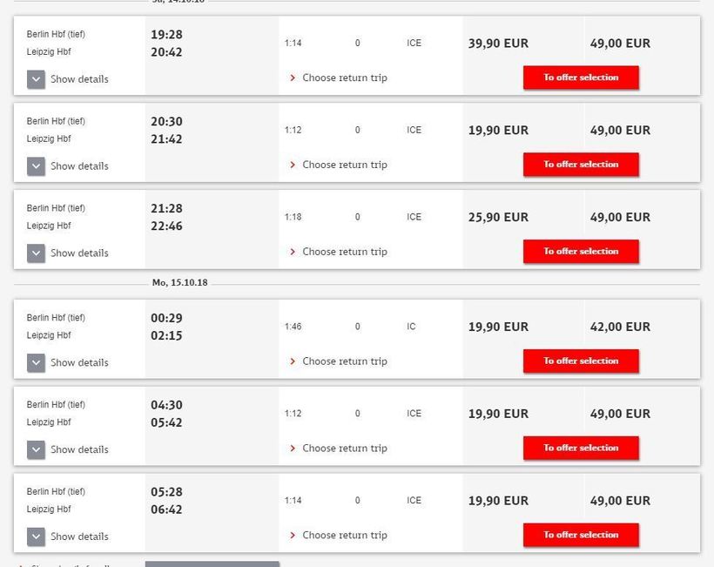Click the return trip arrow for the 00:29 IC

(x=293, y=361)
